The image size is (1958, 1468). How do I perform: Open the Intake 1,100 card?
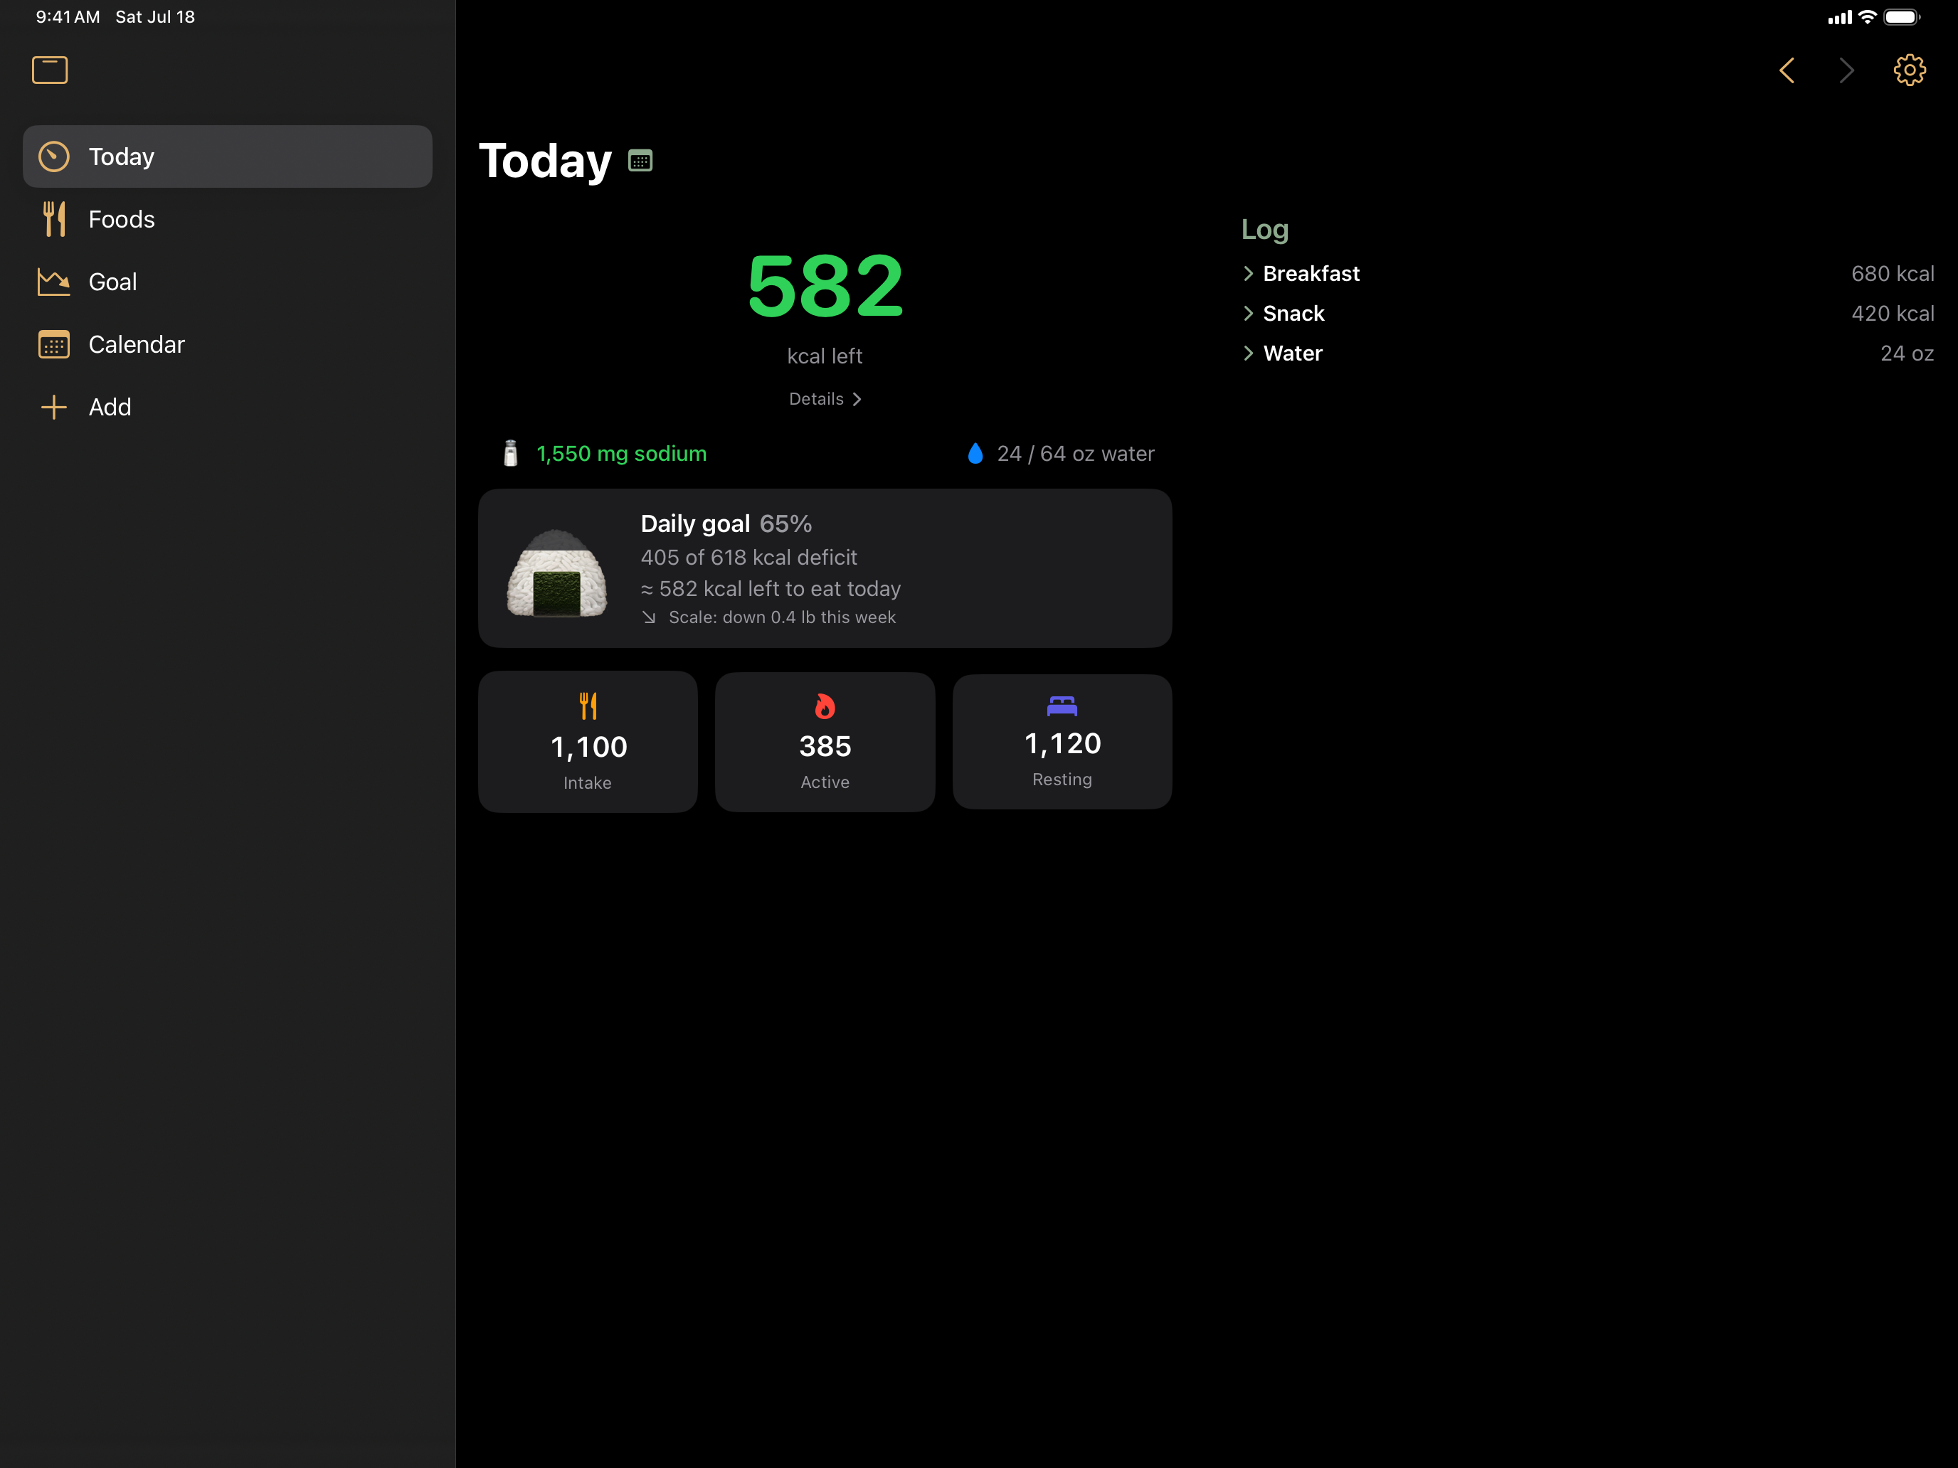point(588,742)
